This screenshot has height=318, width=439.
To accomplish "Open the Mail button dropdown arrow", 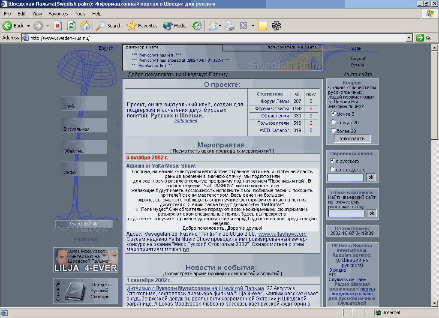I will click(220, 26).
